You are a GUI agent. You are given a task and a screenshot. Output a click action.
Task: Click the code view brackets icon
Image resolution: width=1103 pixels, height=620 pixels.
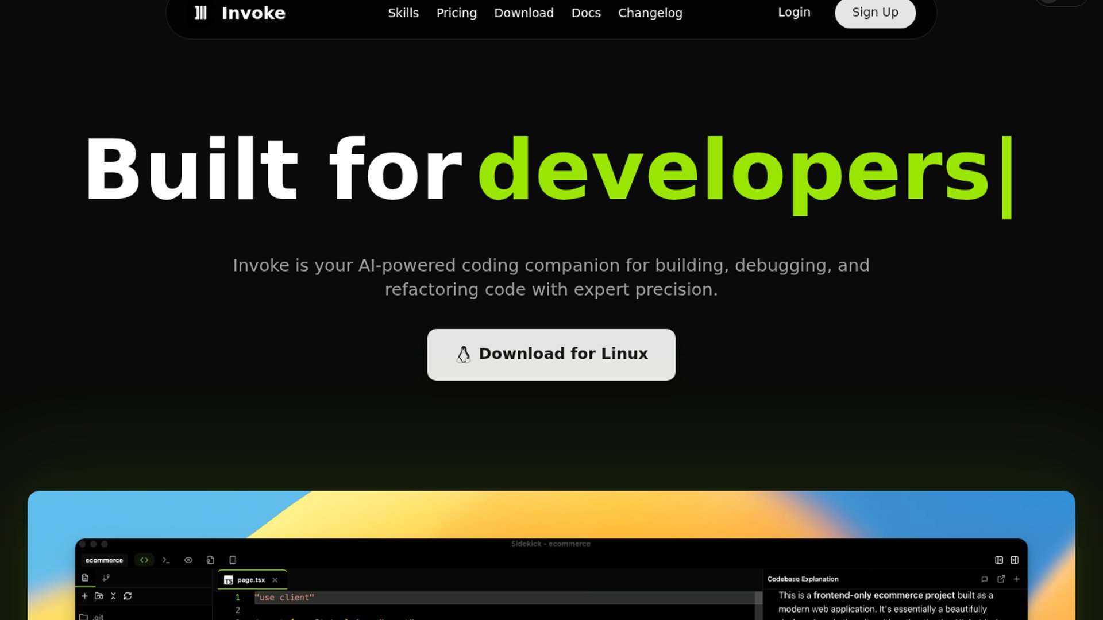pos(144,560)
